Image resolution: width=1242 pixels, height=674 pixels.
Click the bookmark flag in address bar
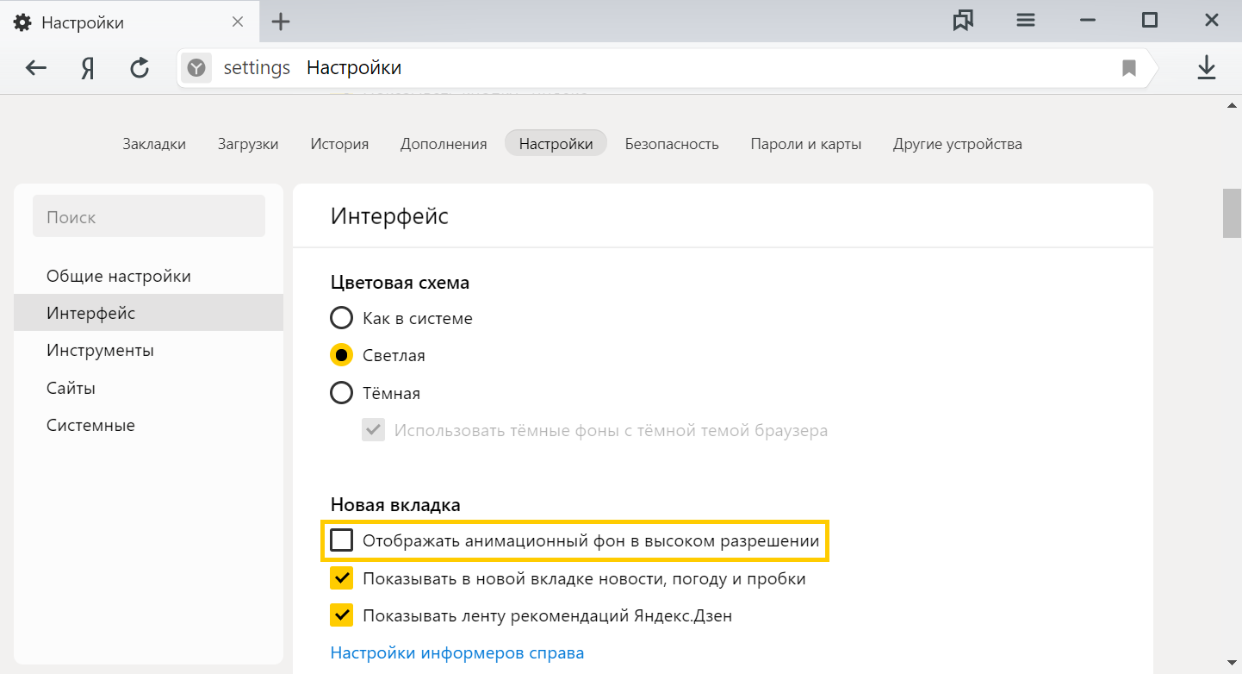[x=1128, y=68]
